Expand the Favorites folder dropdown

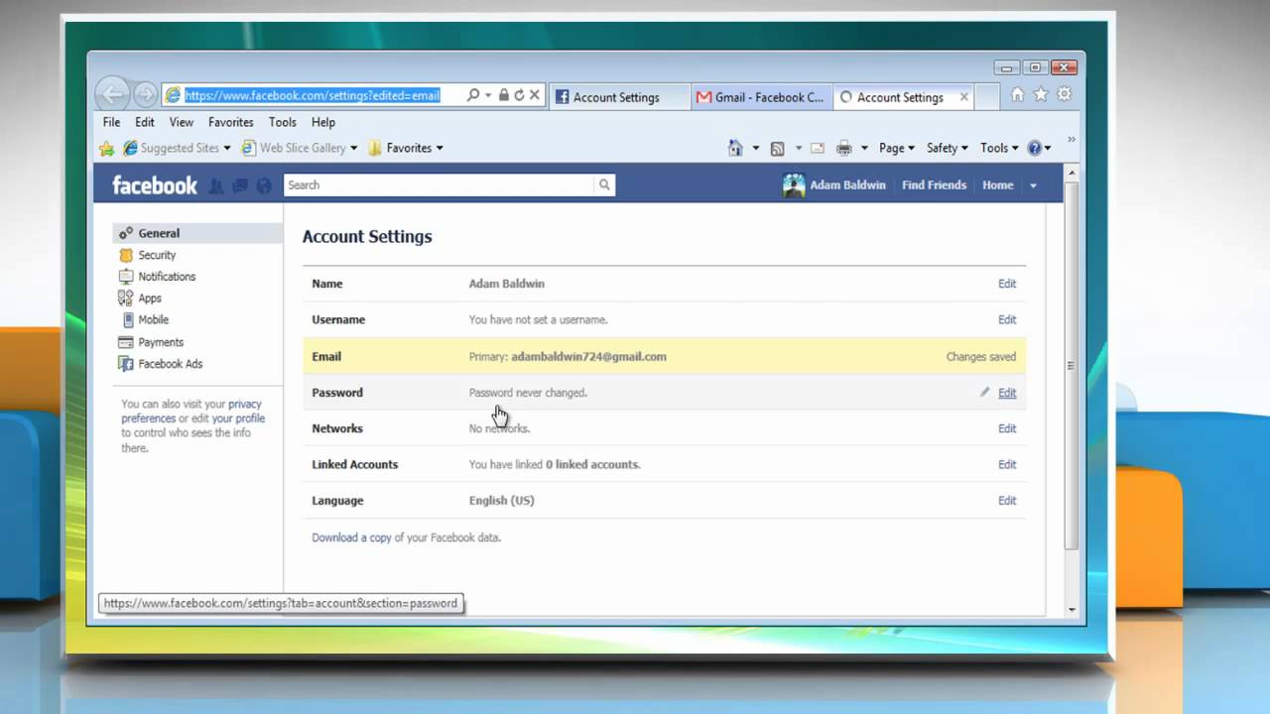pos(440,148)
